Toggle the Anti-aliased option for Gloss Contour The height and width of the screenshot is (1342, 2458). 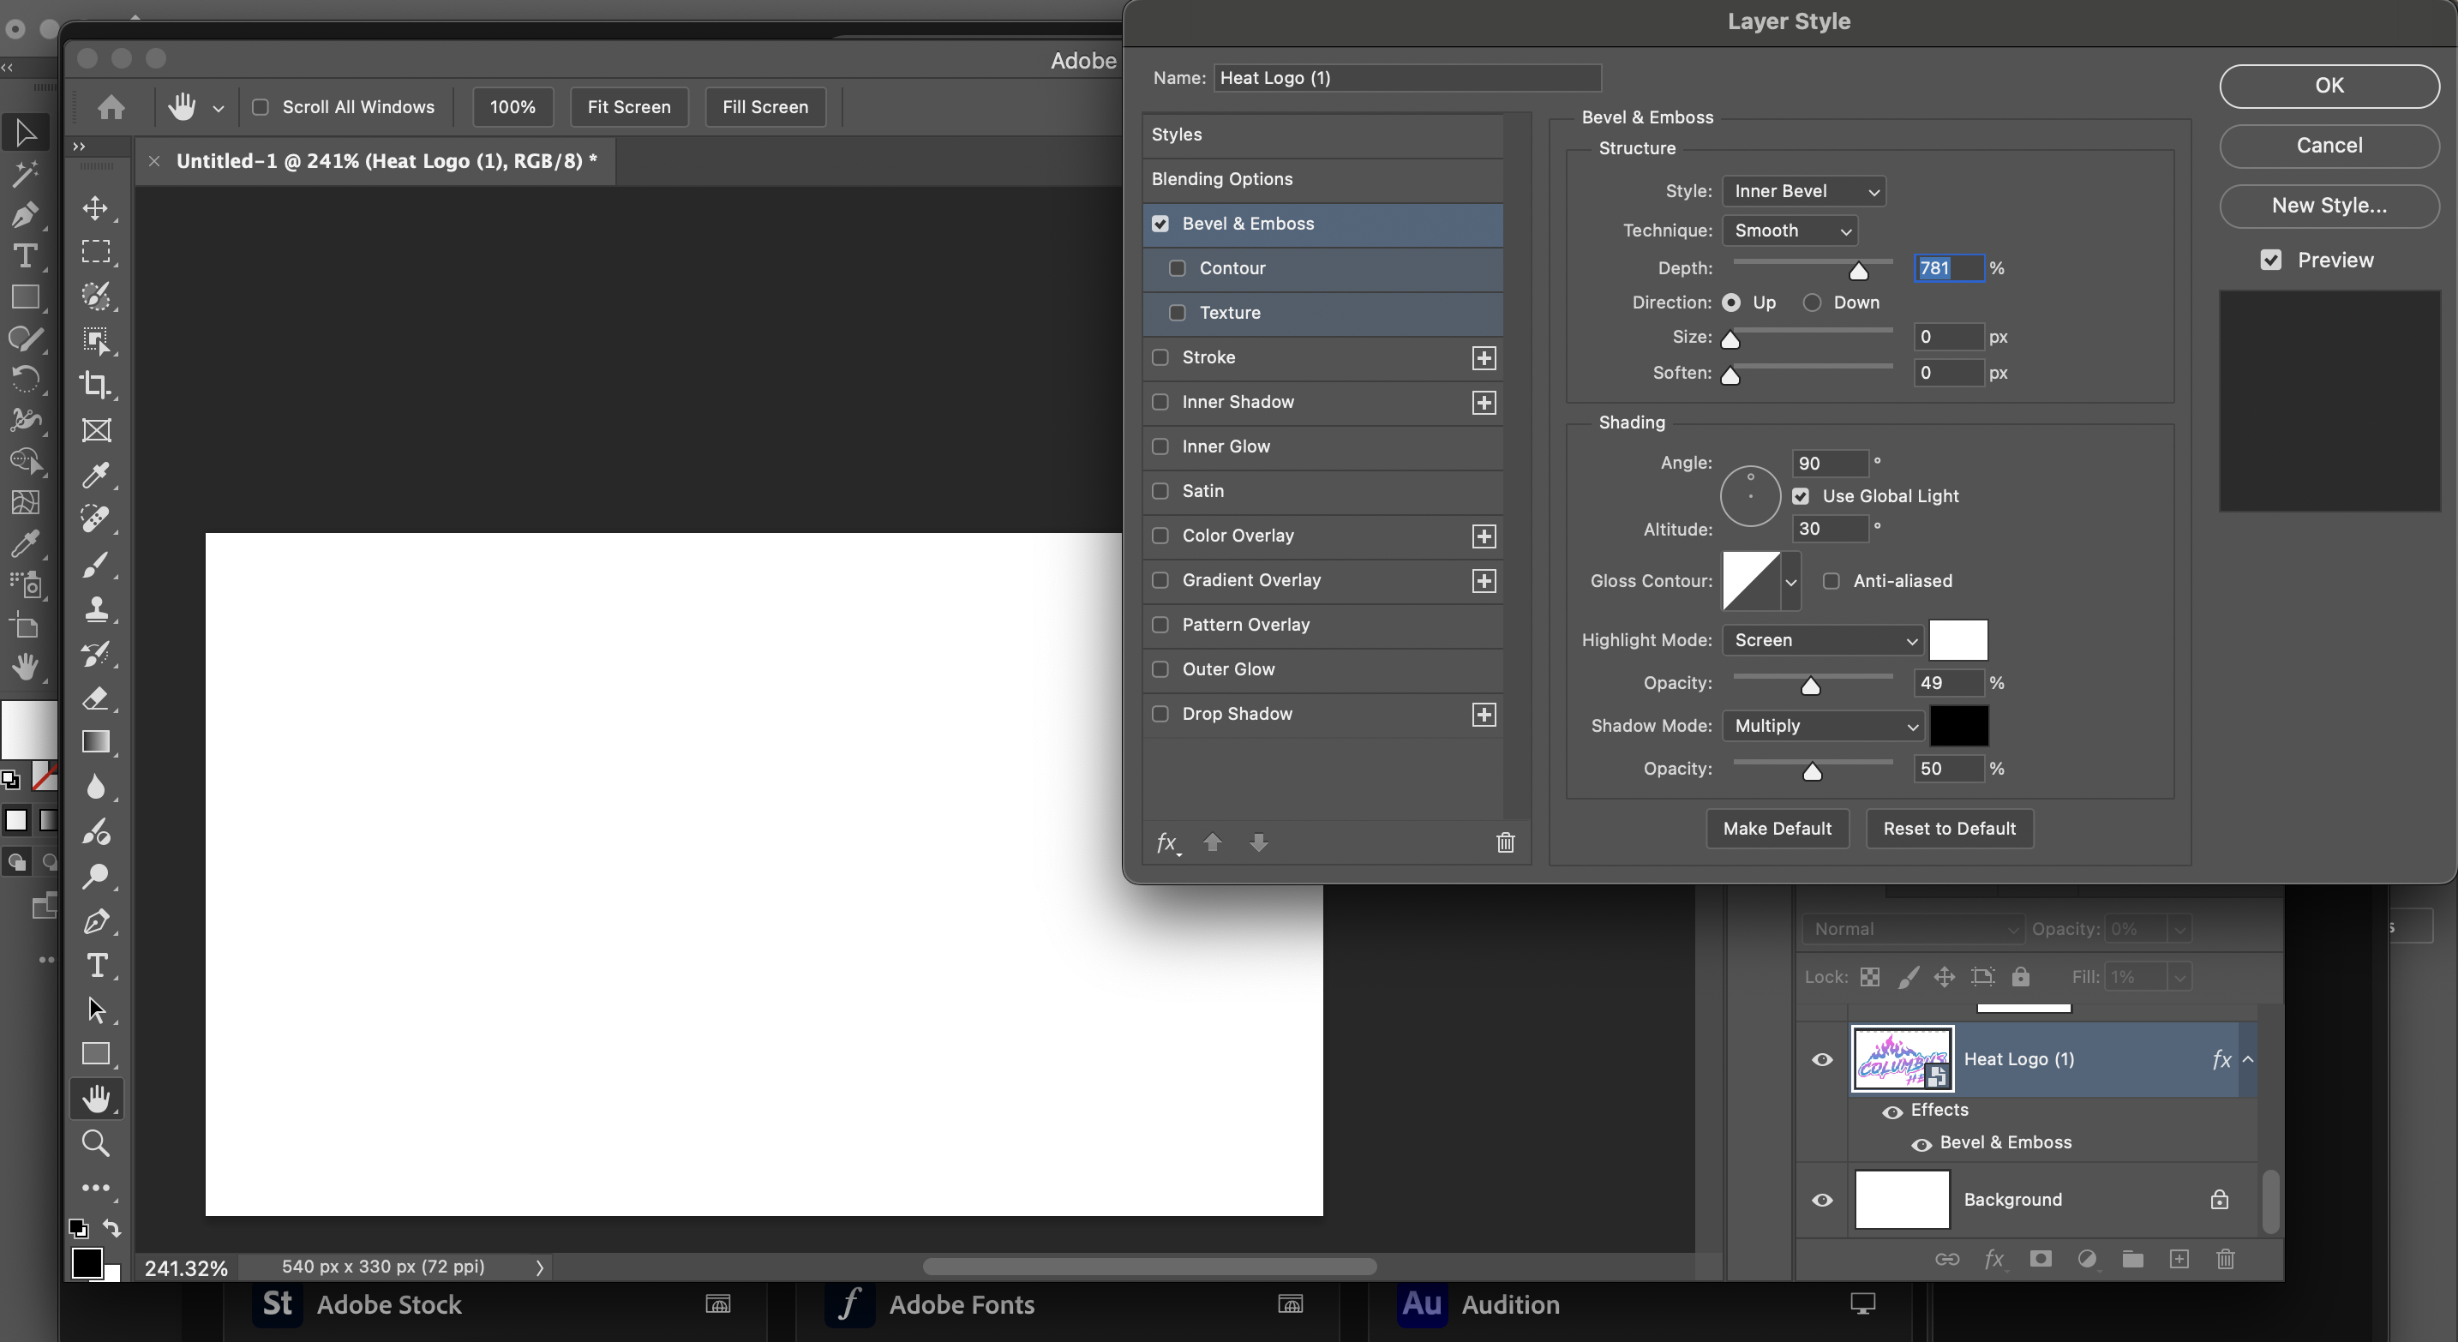[1832, 581]
